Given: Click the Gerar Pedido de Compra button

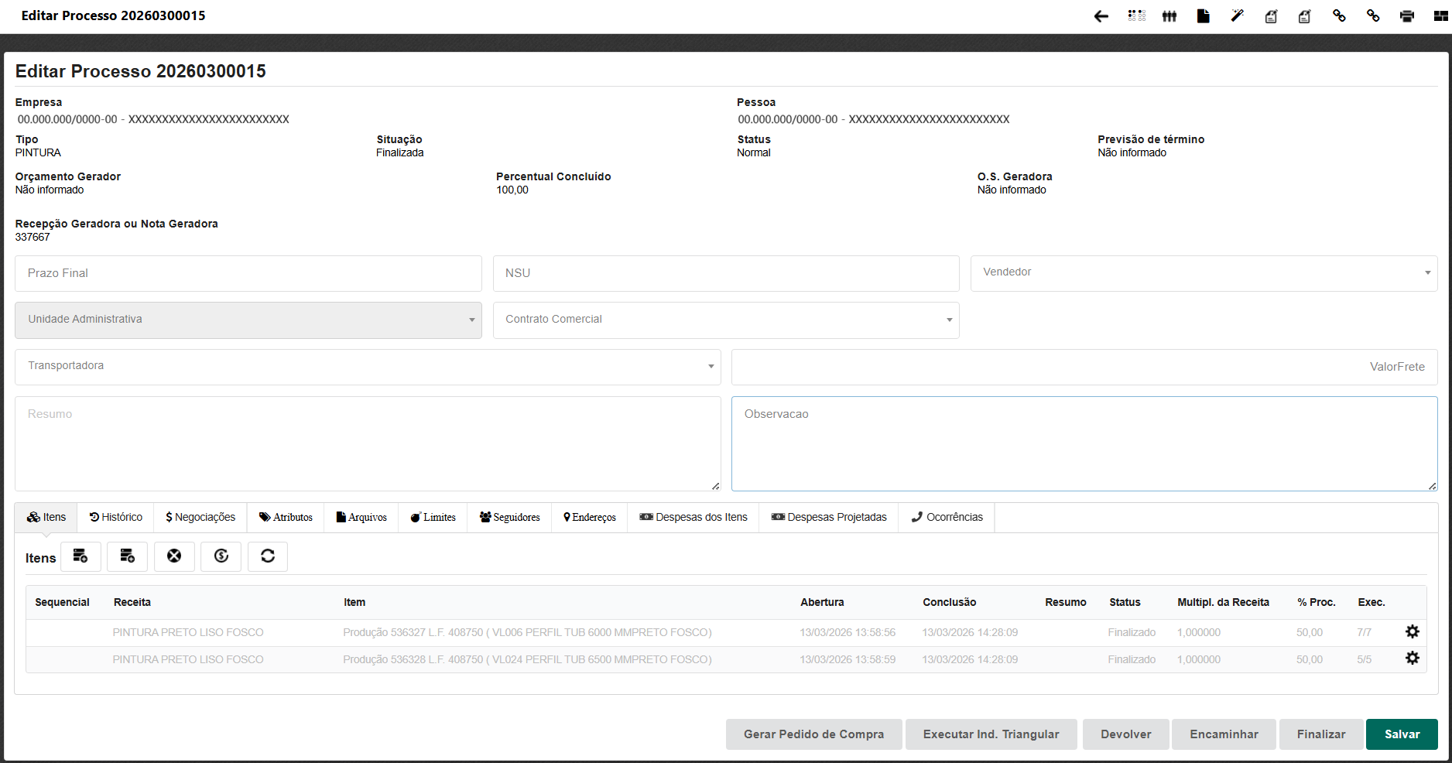Looking at the screenshot, I should click(813, 734).
